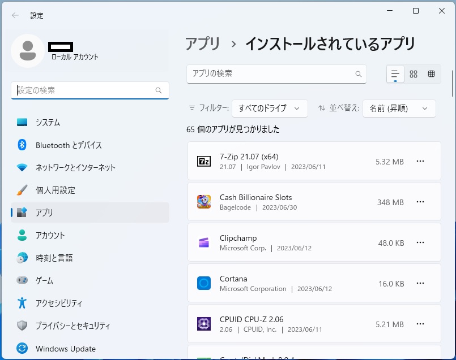456x360 pixels.
Task: Click the 5.32 MB size value
Action: [x=389, y=162]
